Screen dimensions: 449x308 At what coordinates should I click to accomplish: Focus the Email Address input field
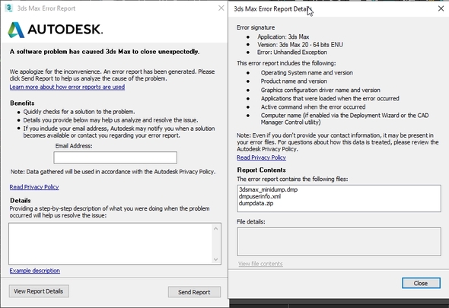click(116, 157)
